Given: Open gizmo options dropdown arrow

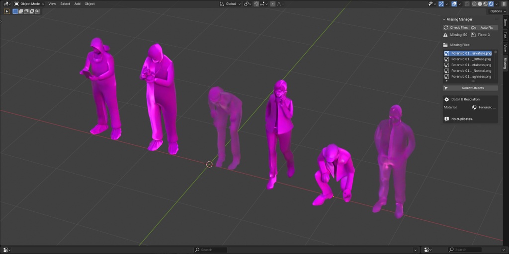Looking at the screenshot, I should (447, 4).
